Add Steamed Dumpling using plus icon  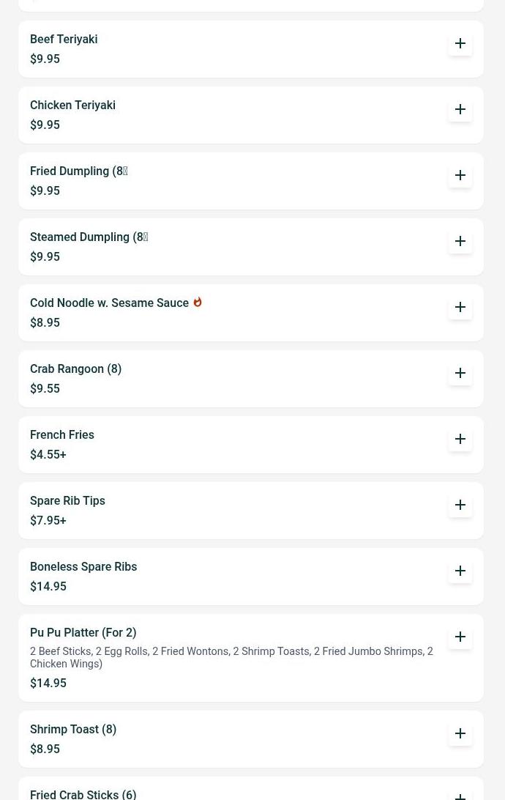tap(460, 241)
